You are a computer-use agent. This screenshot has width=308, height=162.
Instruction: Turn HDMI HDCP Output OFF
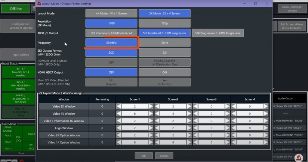[x=111, y=72]
